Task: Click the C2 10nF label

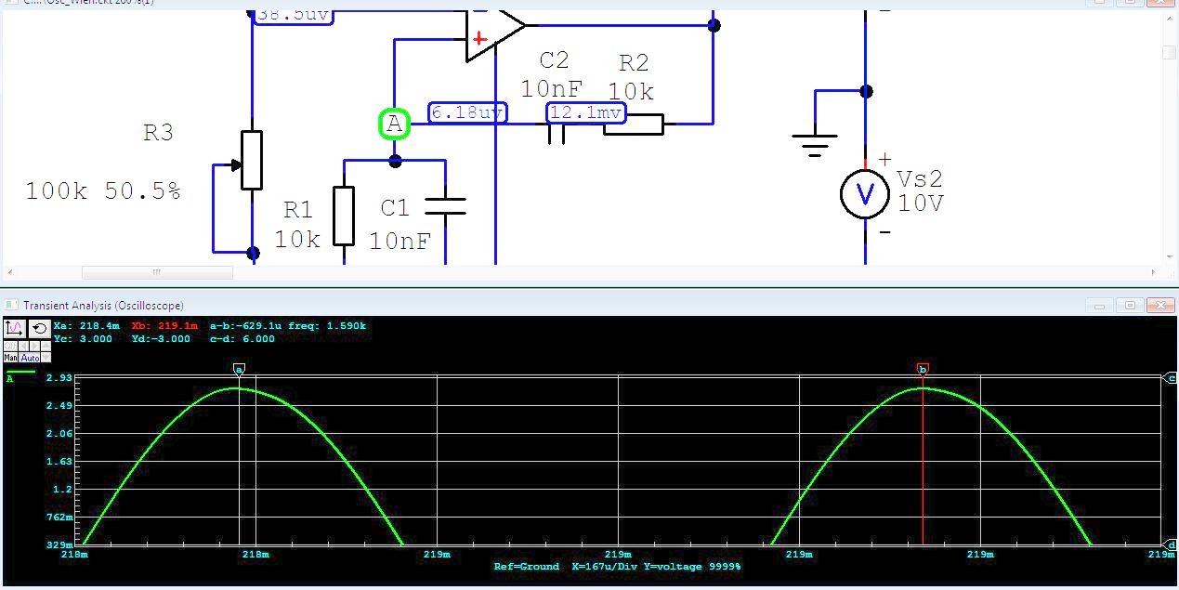Action: (552, 74)
